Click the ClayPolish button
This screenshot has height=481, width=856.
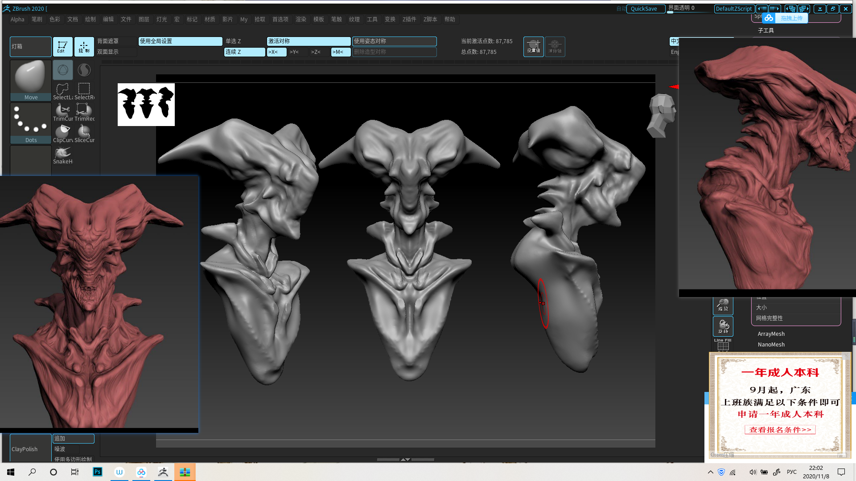point(31,448)
